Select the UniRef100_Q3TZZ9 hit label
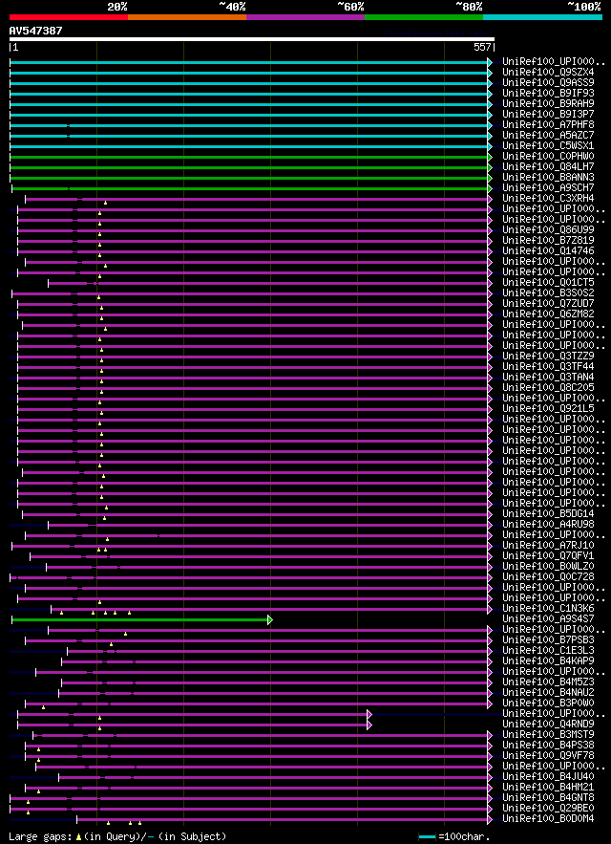Image resolution: width=611 pixels, height=844 pixels. [548, 357]
